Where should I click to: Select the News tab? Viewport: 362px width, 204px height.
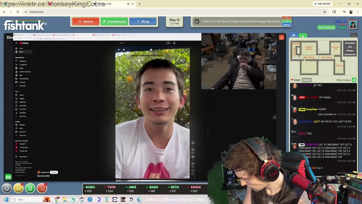pos(286,25)
